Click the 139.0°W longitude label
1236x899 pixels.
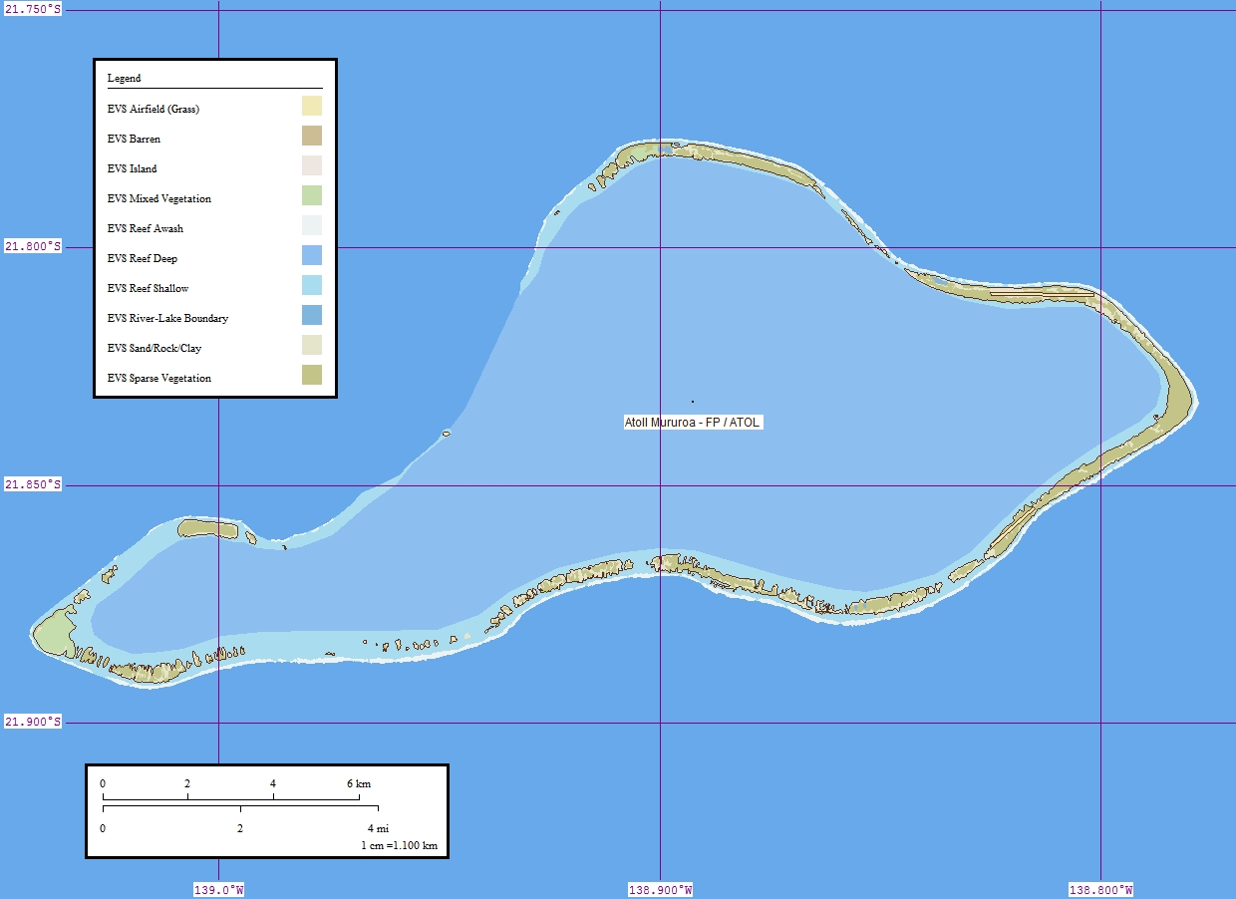coord(218,890)
